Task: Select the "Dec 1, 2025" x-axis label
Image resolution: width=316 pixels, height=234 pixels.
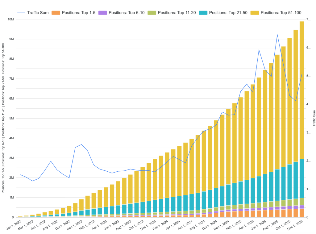Action: [x=295, y=224]
